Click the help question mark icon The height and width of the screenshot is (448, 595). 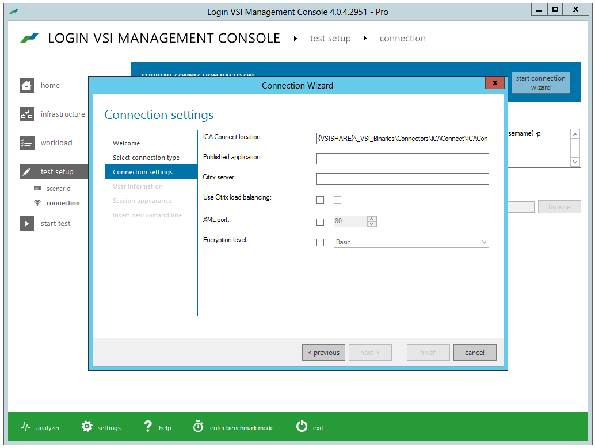pos(148,426)
